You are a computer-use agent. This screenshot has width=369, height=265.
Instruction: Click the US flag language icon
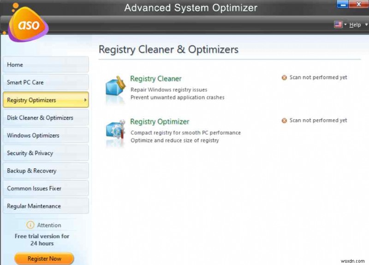(338, 24)
